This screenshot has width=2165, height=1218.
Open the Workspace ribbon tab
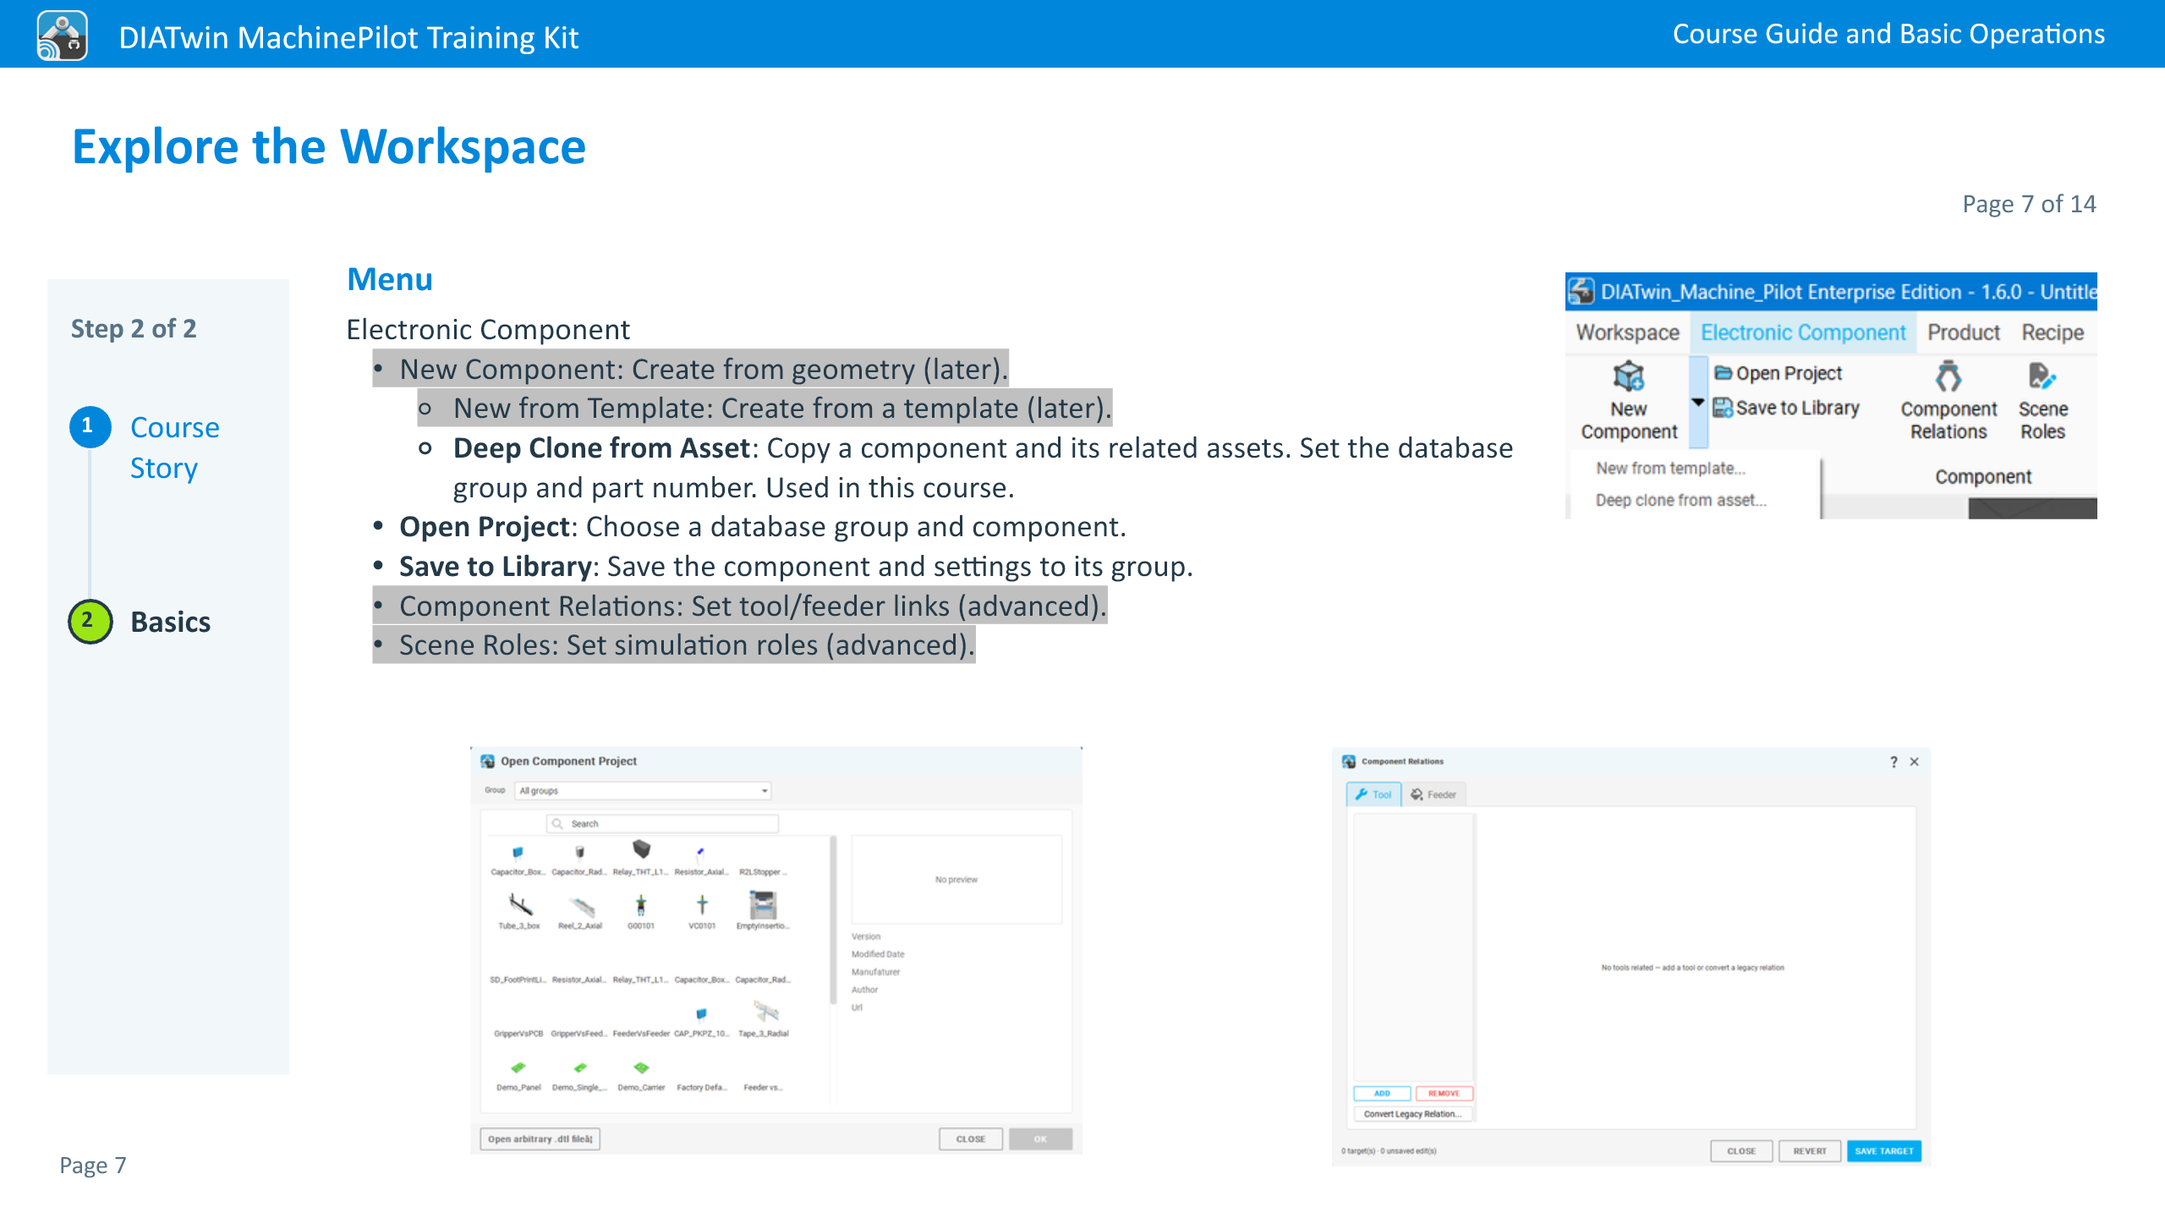[1627, 332]
